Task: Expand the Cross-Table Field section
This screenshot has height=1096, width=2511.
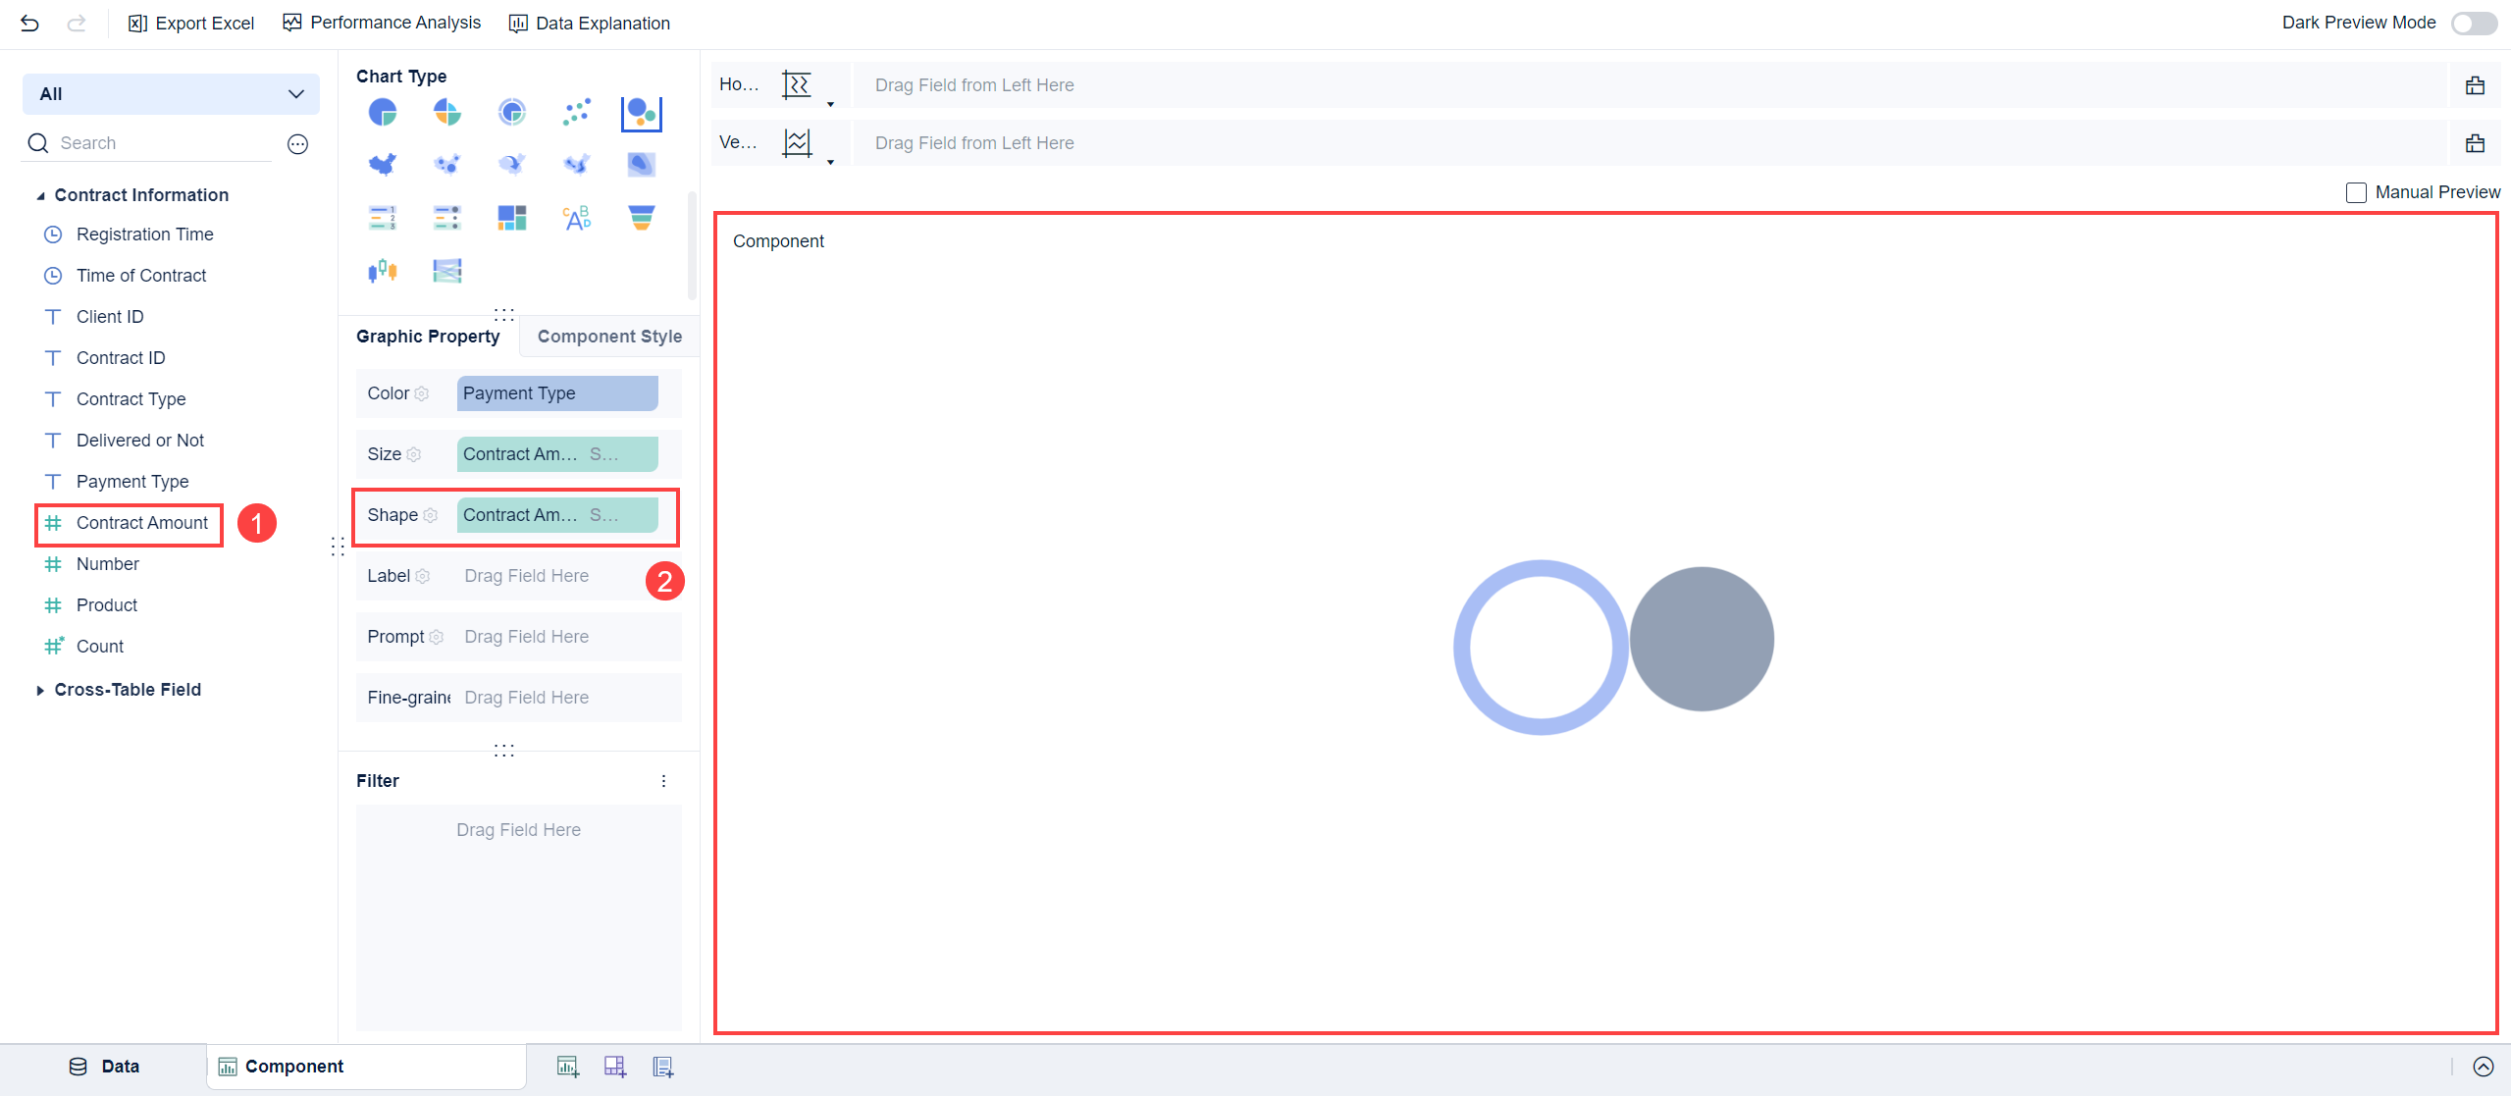Action: [x=40, y=690]
